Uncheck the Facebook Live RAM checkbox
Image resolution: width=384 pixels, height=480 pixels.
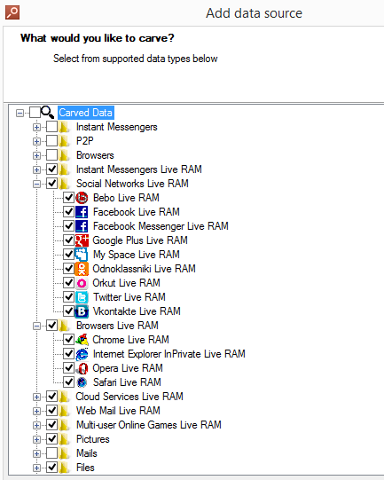tap(68, 211)
